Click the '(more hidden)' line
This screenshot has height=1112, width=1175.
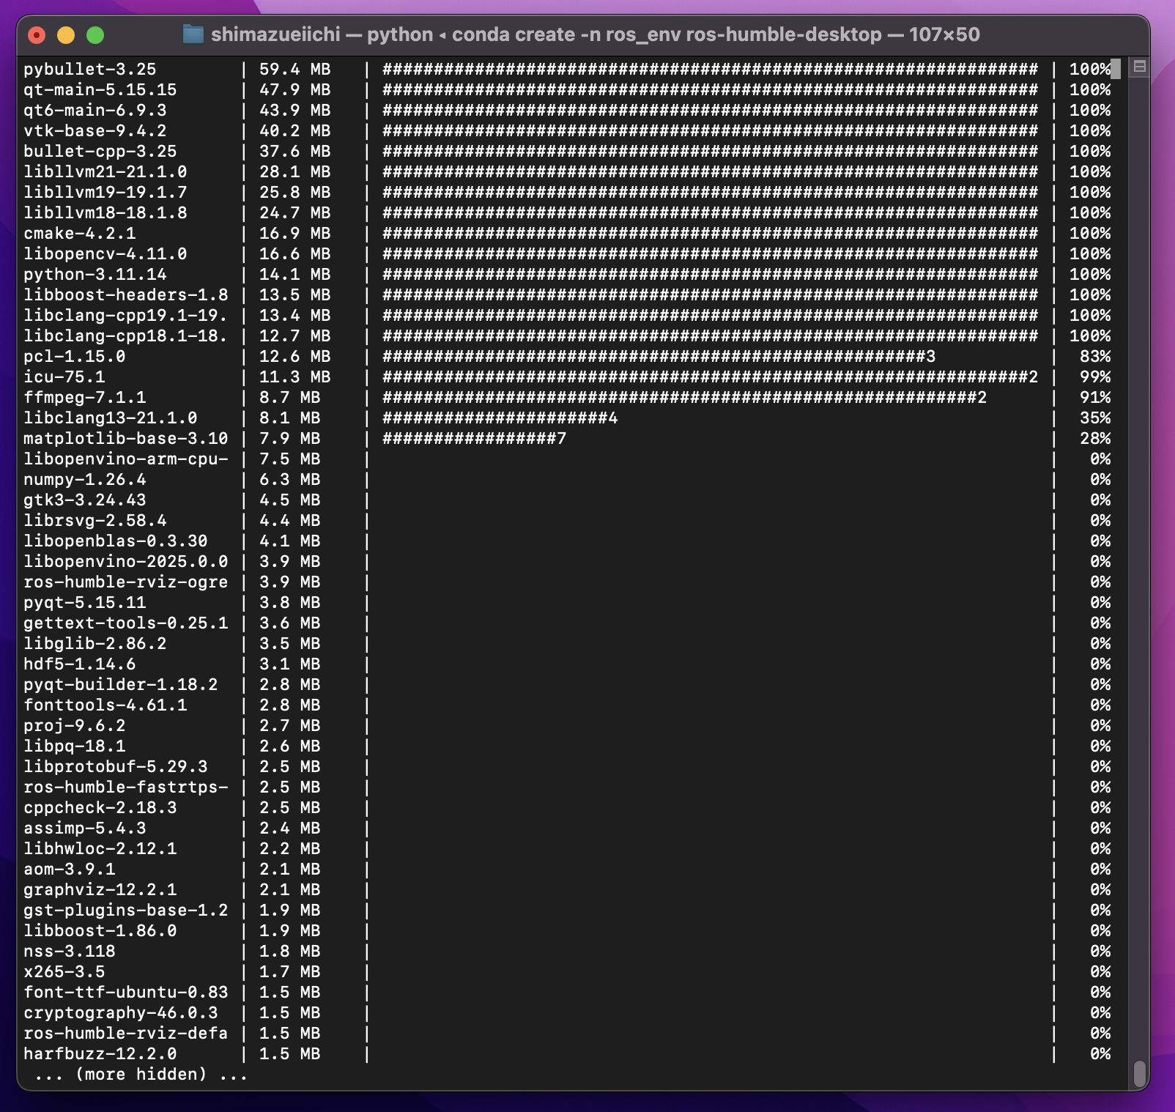pos(141,1074)
